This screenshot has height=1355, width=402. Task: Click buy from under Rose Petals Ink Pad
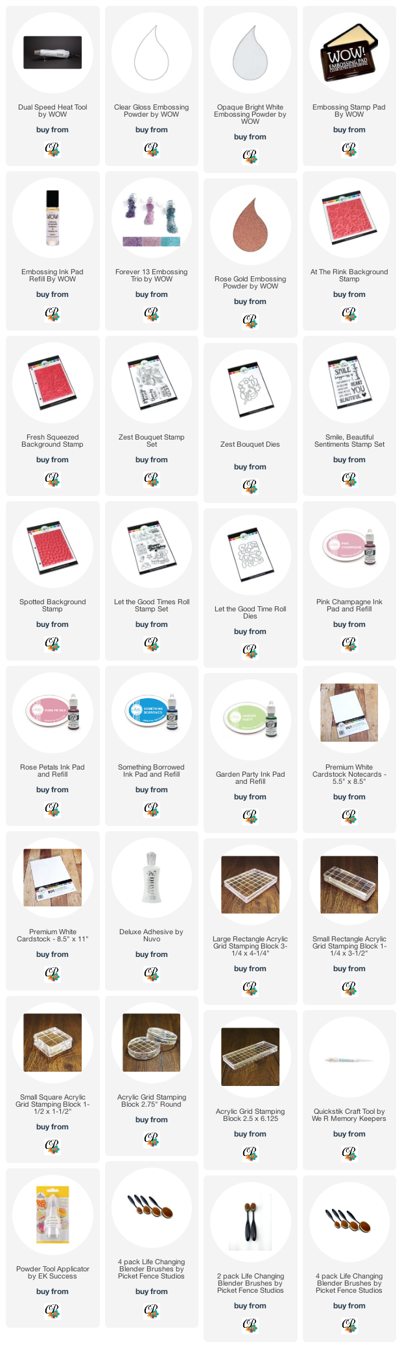point(52,790)
